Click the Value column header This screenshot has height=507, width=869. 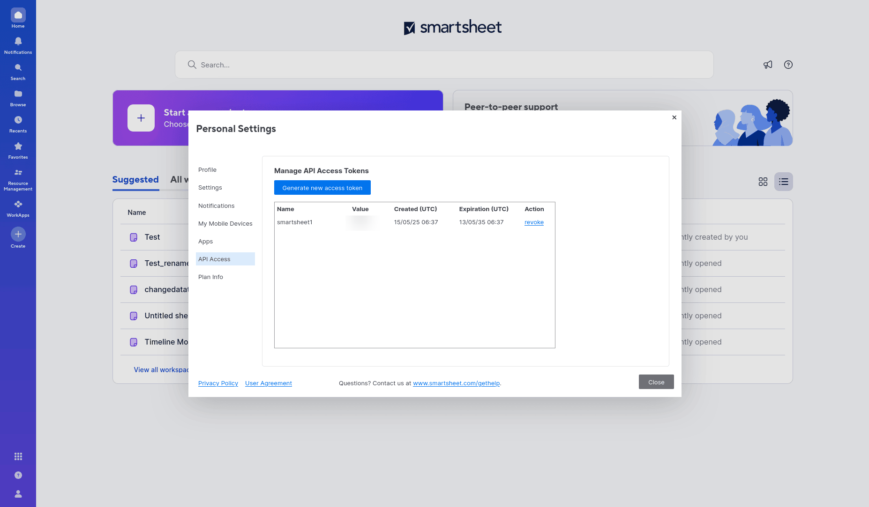(x=360, y=209)
